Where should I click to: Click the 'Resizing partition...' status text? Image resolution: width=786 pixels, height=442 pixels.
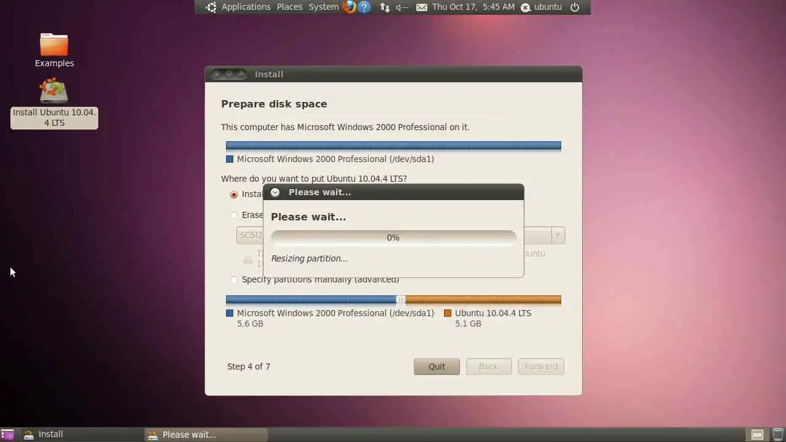coord(309,258)
